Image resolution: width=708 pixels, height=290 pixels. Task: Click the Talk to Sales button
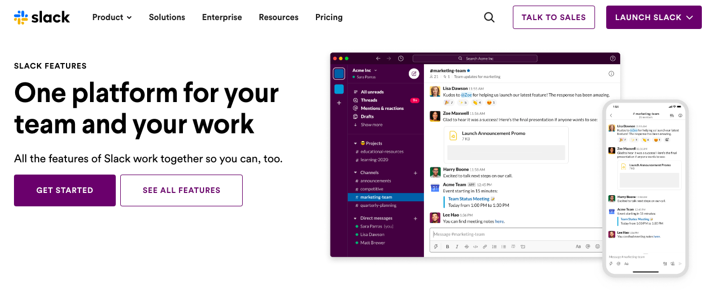pos(554,17)
